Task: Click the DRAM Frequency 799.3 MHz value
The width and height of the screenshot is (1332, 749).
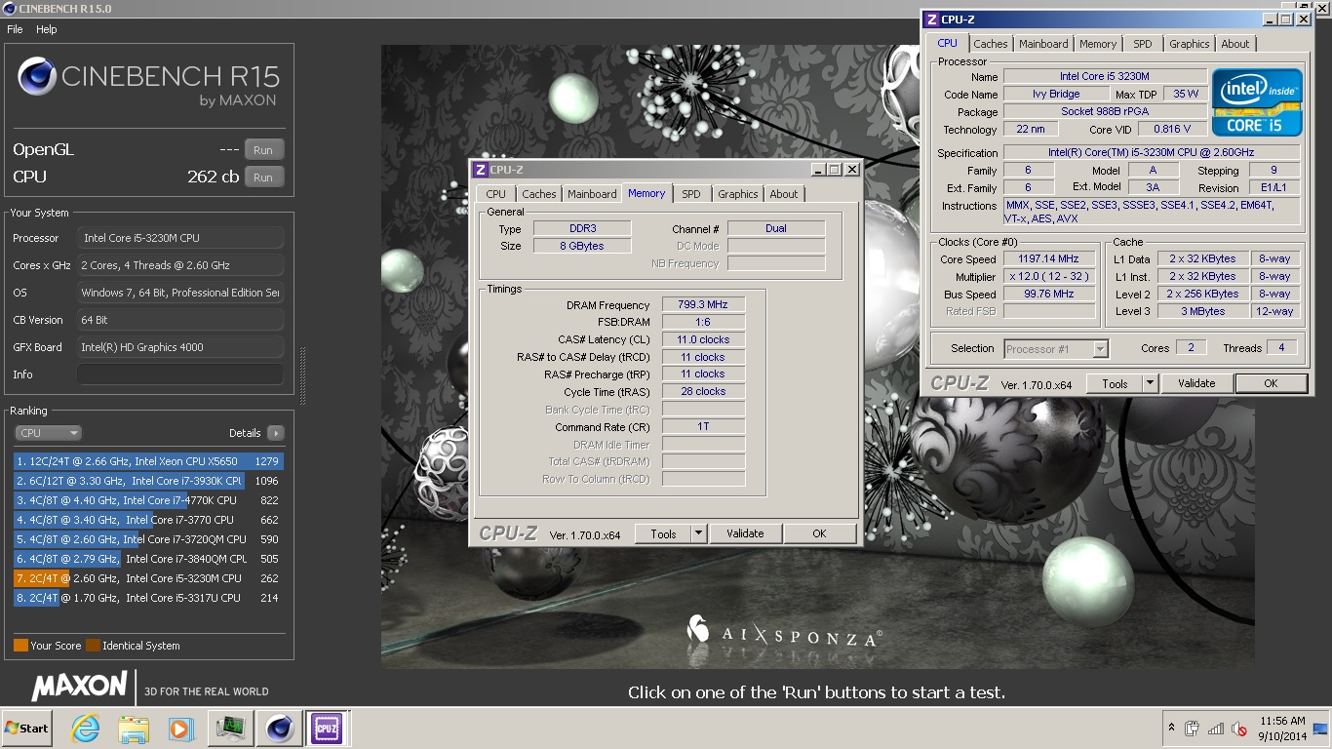Action: 703,305
